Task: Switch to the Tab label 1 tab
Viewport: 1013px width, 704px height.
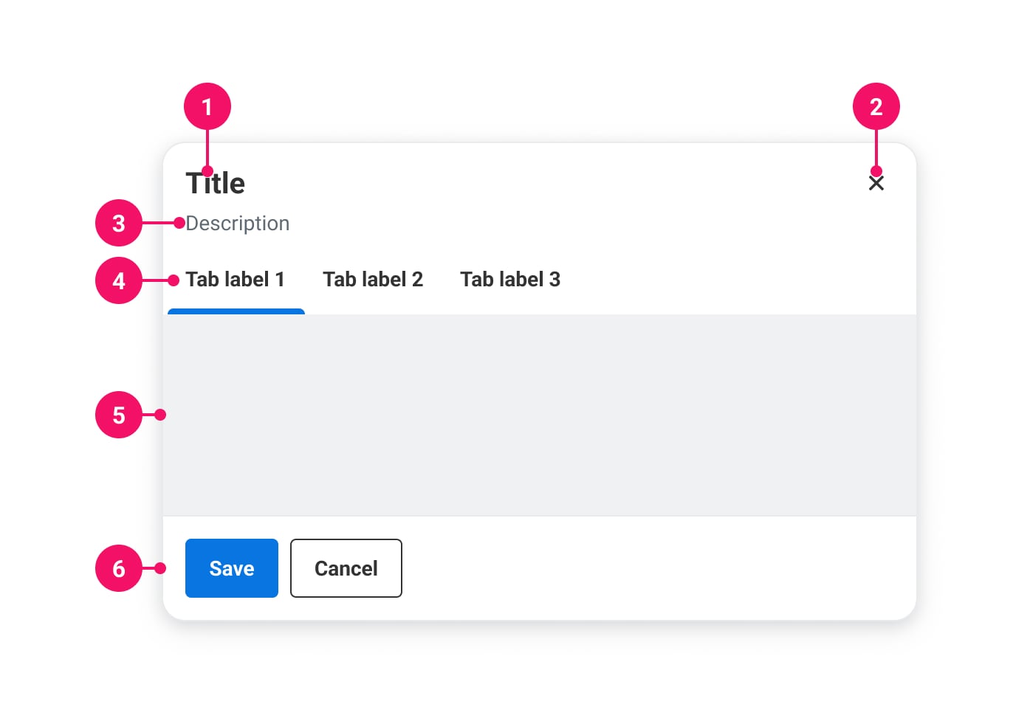Action: click(x=235, y=280)
